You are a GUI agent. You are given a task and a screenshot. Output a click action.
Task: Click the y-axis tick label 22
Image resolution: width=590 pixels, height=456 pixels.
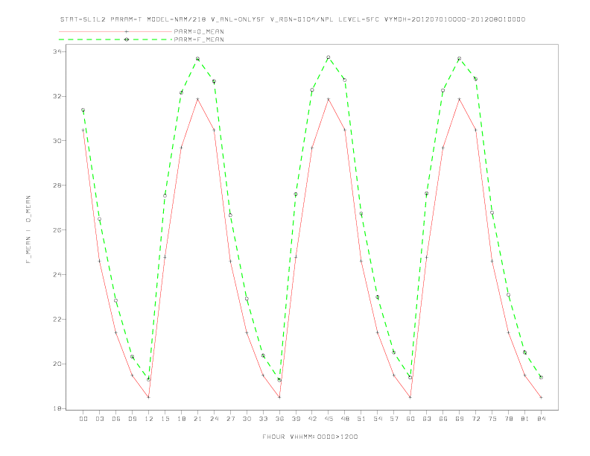(57, 320)
